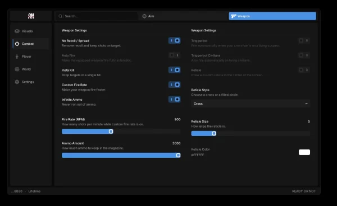Open the white Reticle Color swatch
Image resolution: width=337 pixels, height=206 pixels.
pyautogui.click(x=304, y=152)
